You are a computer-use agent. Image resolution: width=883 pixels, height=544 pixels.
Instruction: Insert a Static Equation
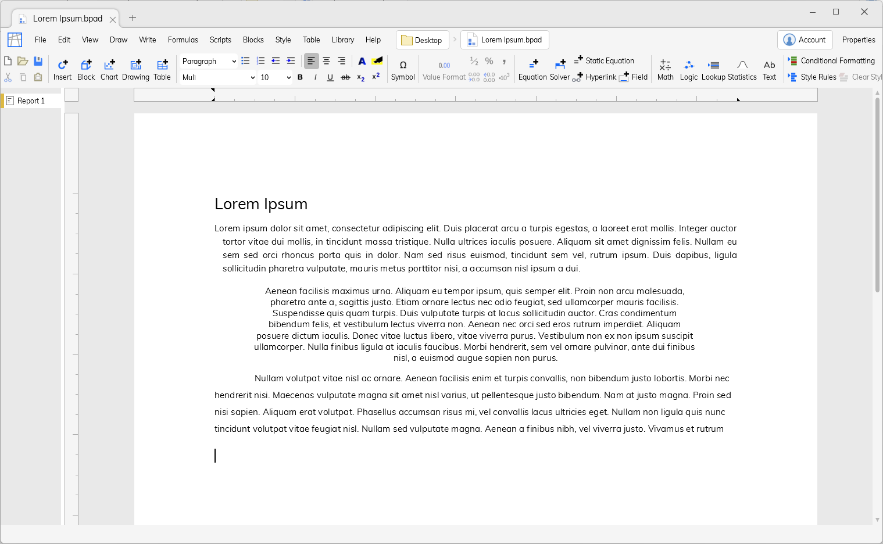pyautogui.click(x=604, y=60)
